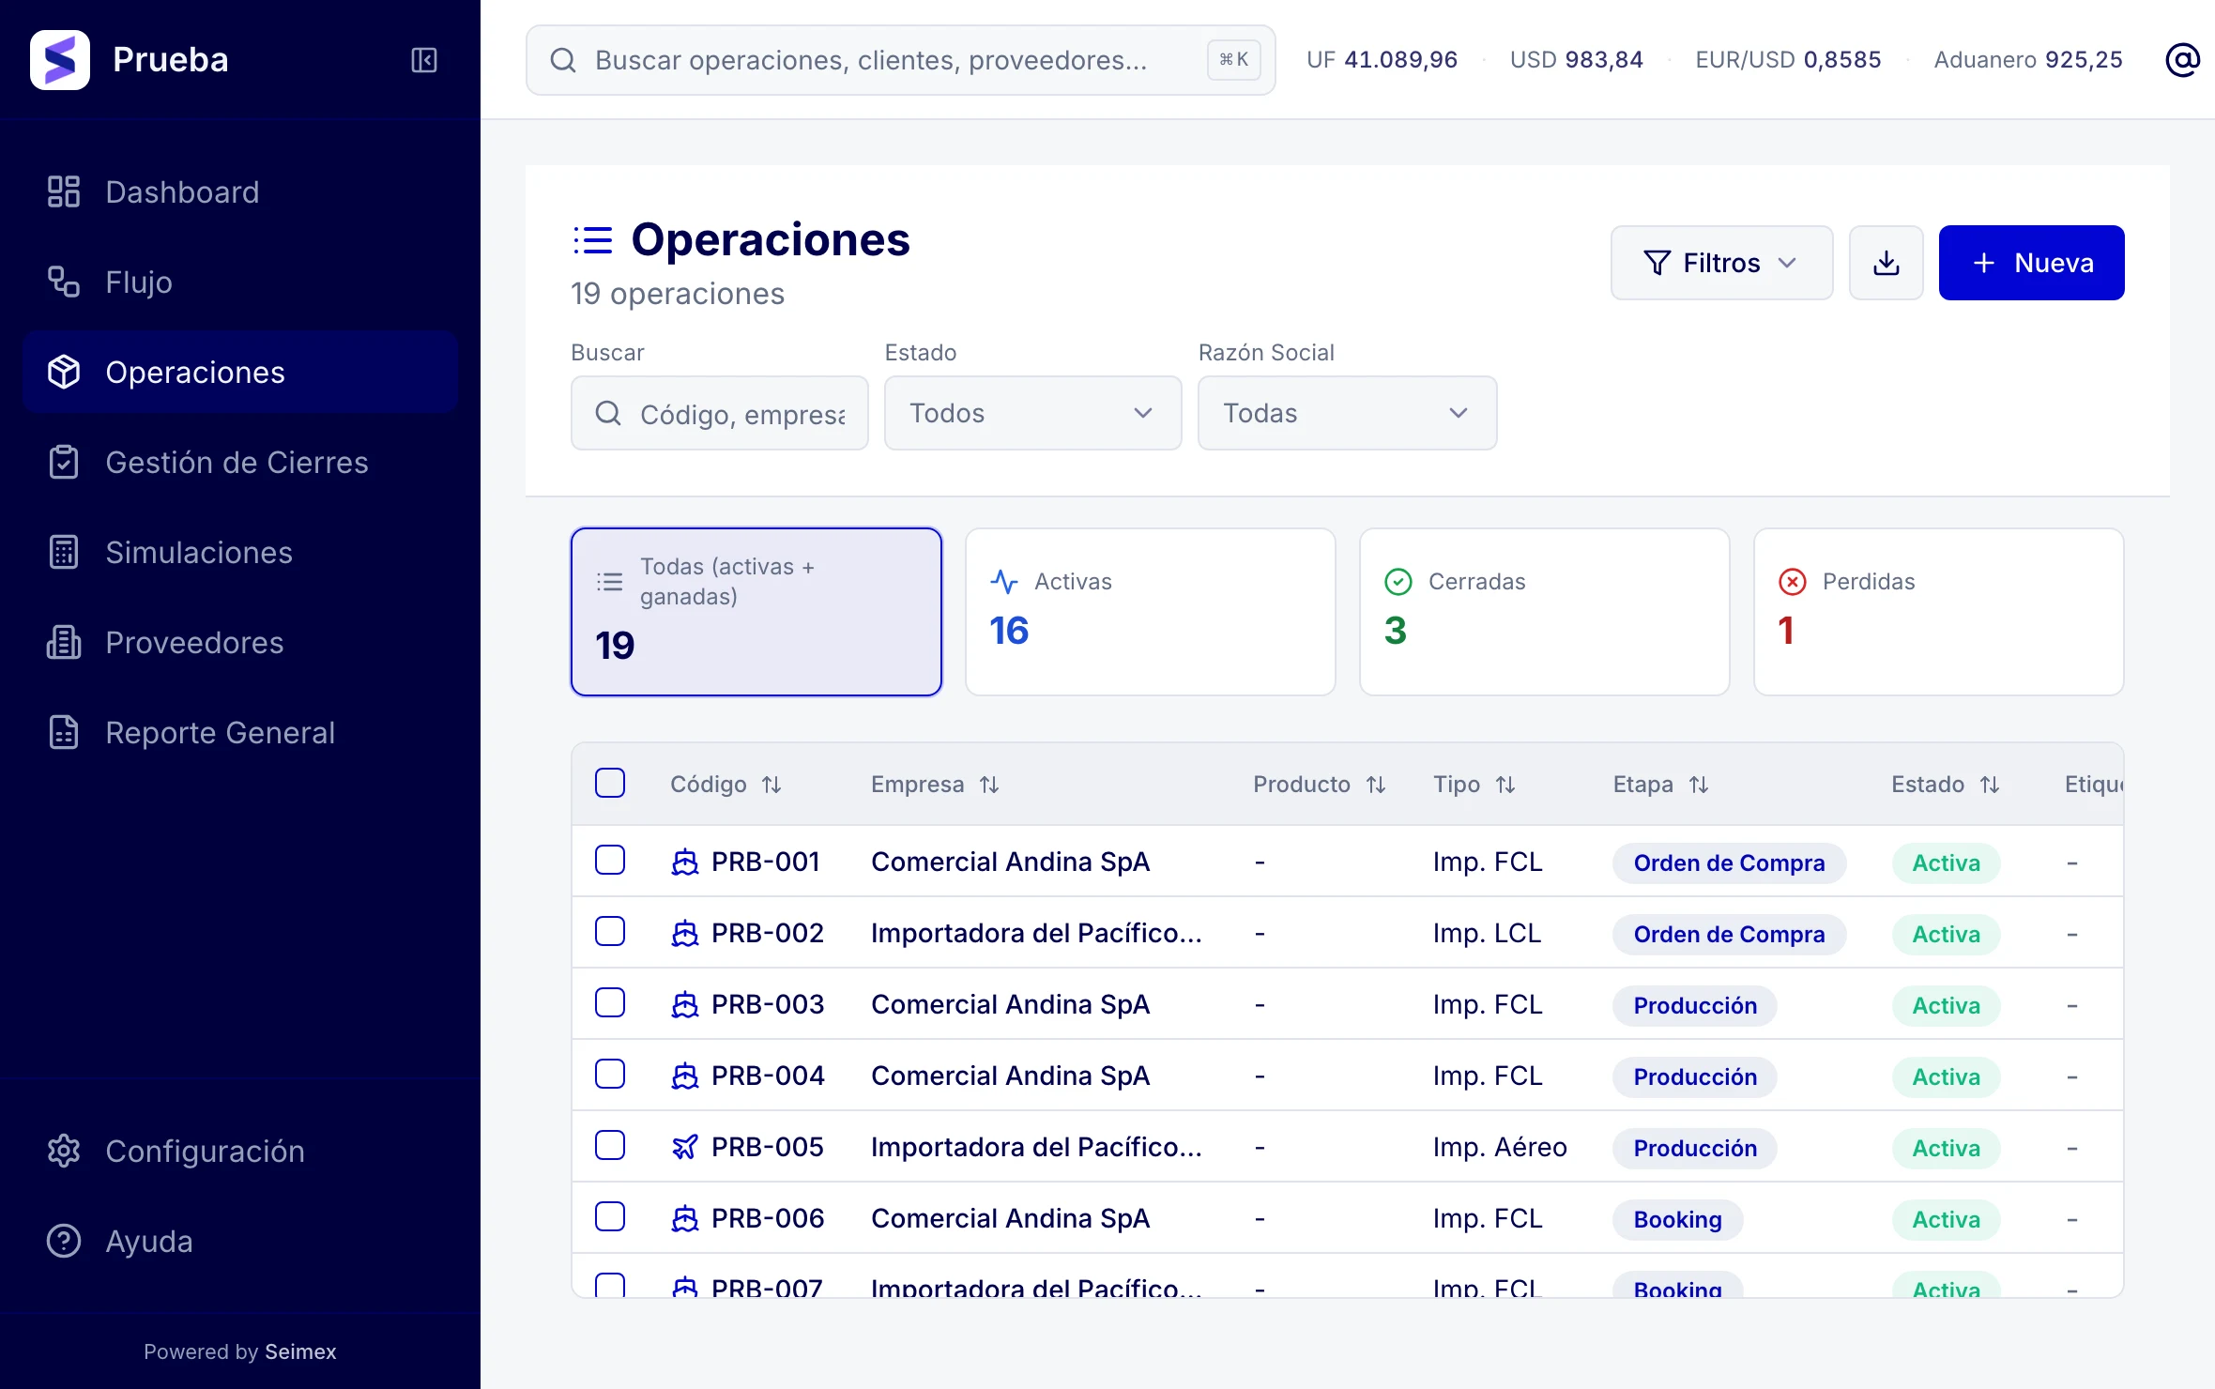Open the Razón Social Todas dropdown
2215x1389 pixels.
pyautogui.click(x=1347, y=413)
